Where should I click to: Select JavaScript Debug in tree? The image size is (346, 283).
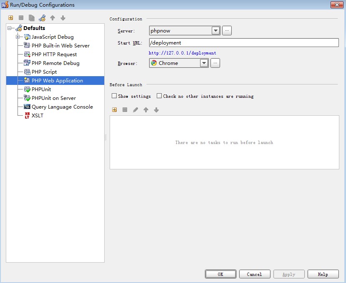coord(53,37)
